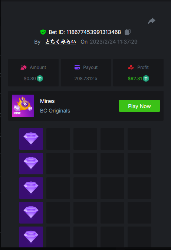Image resolution: width=171 pixels, height=250 pixels.
Task: Select the second-row diamond tile
Action: 31,164
